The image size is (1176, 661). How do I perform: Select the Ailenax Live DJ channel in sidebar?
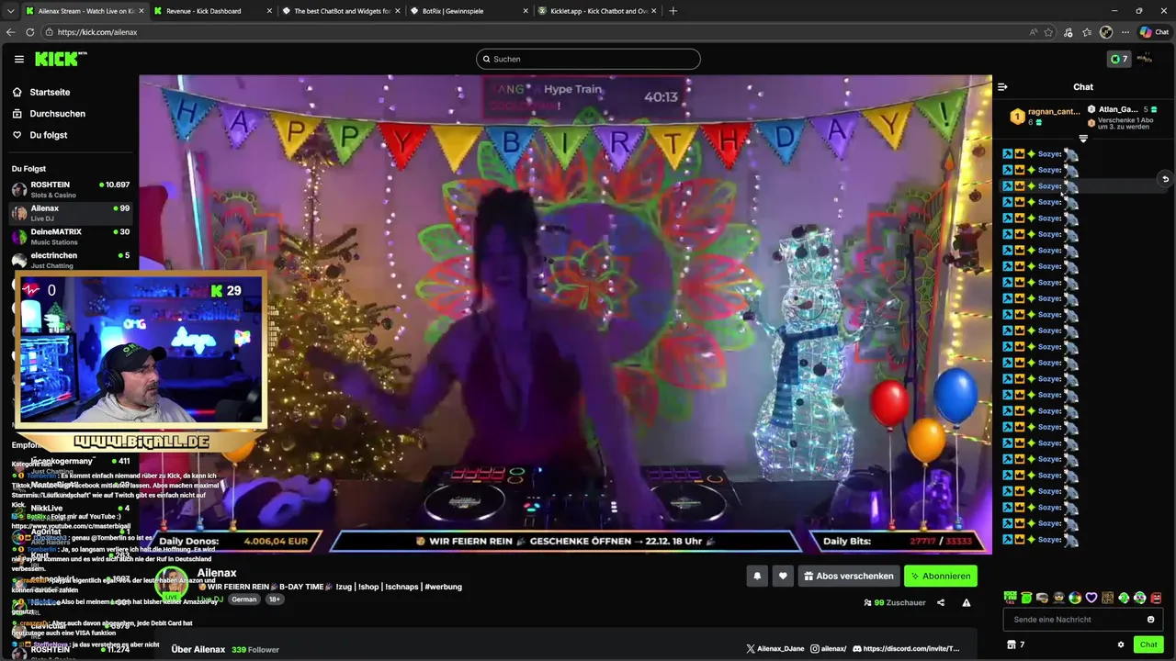pyautogui.click(x=70, y=213)
